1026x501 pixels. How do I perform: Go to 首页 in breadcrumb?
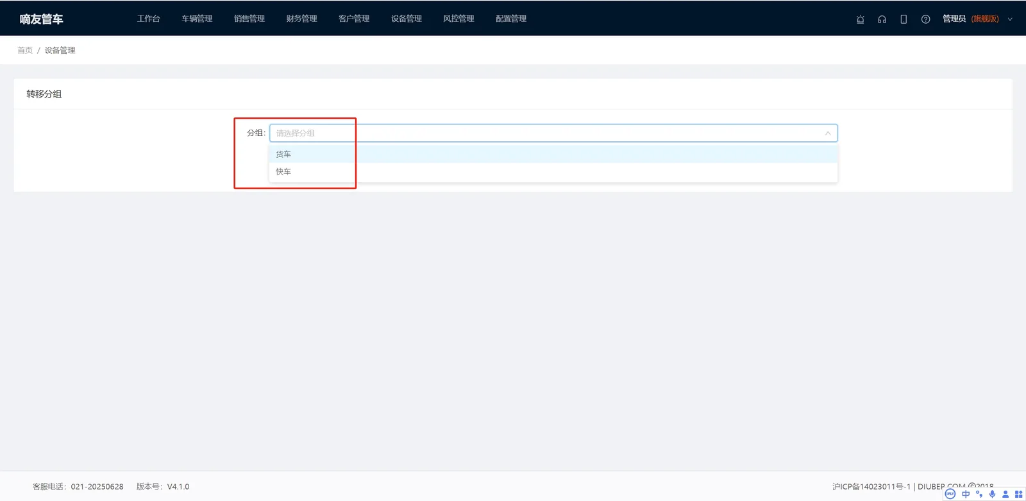pos(25,50)
